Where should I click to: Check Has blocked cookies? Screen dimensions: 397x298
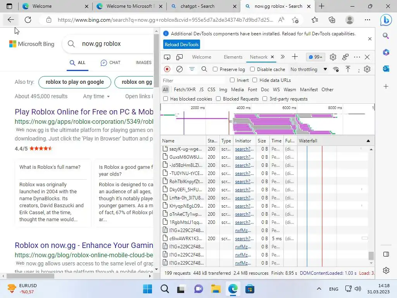(x=166, y=99)
